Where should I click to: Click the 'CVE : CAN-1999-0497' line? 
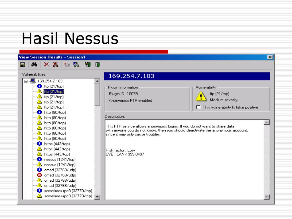coord(125,154)
